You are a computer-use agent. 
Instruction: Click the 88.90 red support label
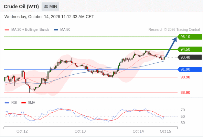click(185, 92)
